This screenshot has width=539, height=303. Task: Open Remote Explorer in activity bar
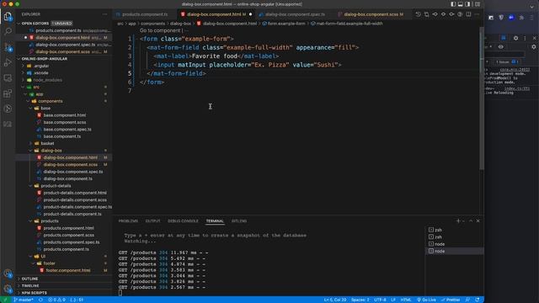click(8, 78)
